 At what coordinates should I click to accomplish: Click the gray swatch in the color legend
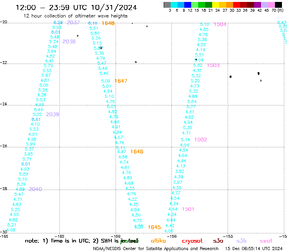pyautogui.click(x=167, y=5)
